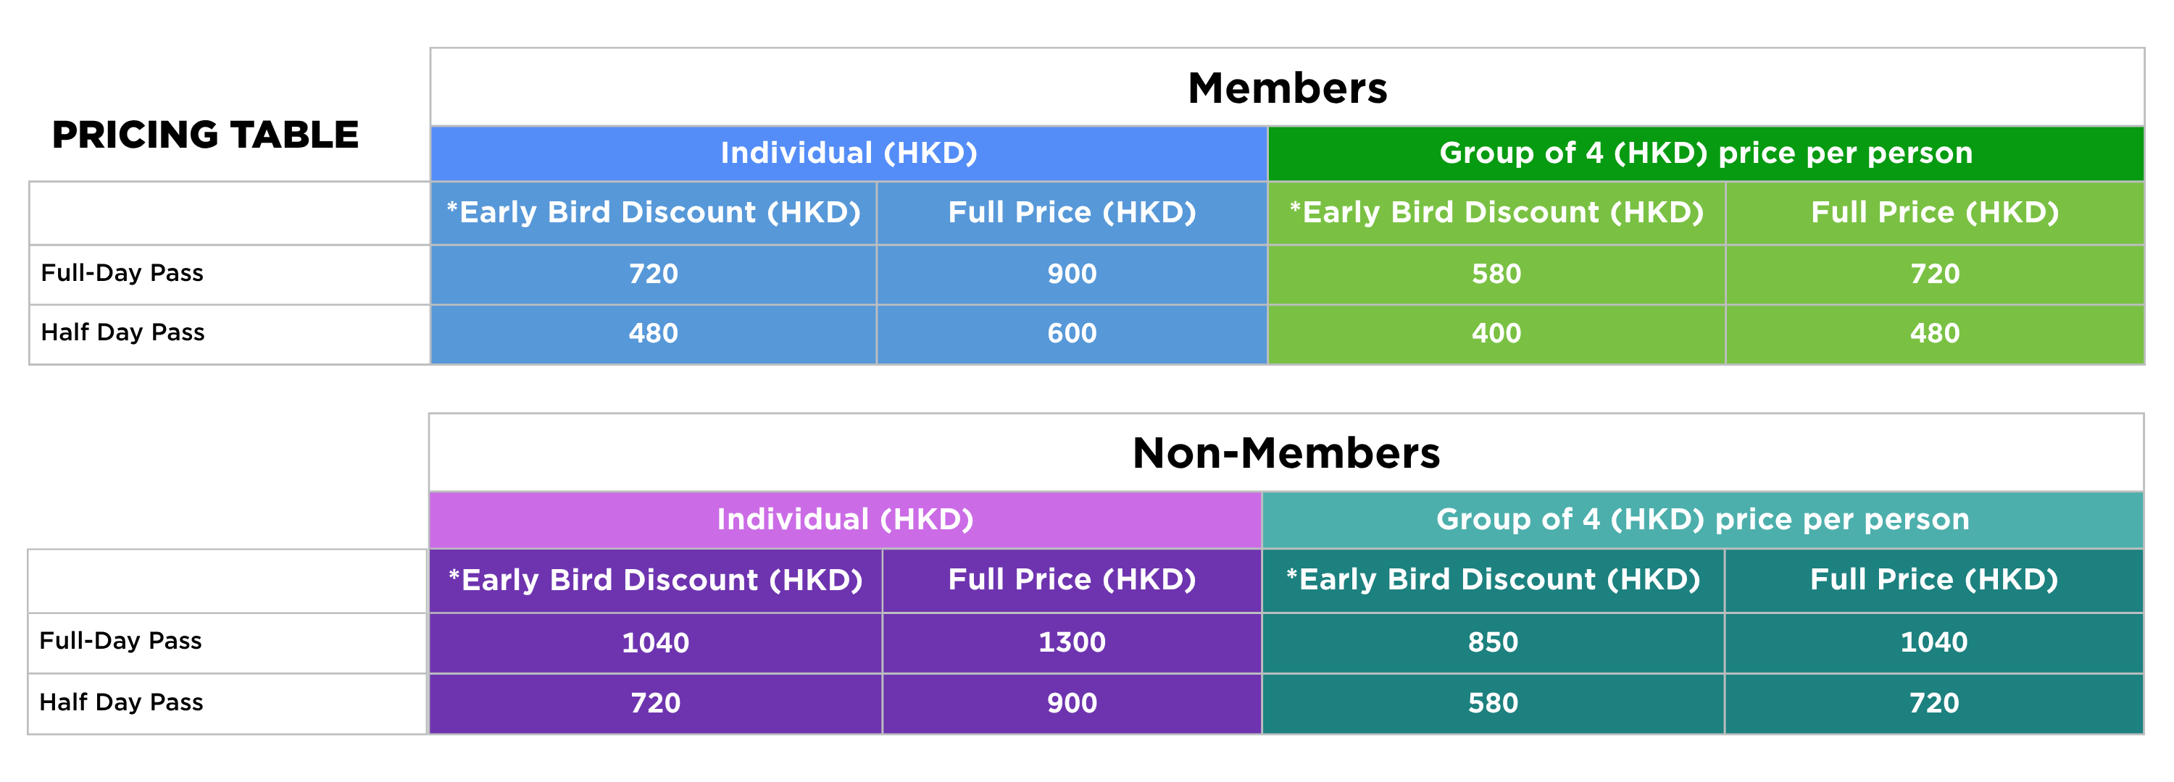This screenshot has width=2174, height=782.
Task: Select Non-Members individual Full Price column header
Action: 1071,581
